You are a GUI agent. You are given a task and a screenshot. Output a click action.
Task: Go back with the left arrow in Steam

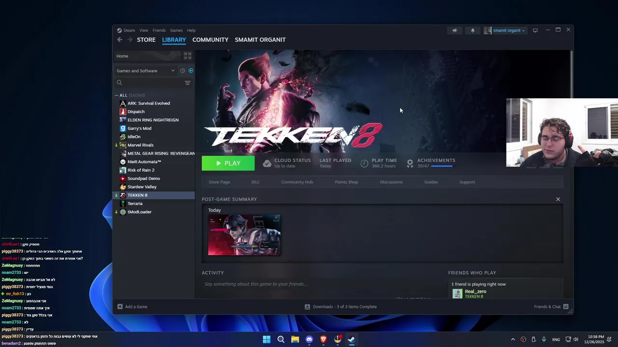120,40
